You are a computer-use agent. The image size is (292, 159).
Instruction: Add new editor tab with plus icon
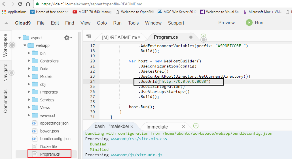(x=203, y=36)
